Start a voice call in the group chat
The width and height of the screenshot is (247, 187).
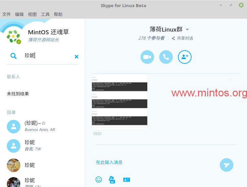point(166,57)
